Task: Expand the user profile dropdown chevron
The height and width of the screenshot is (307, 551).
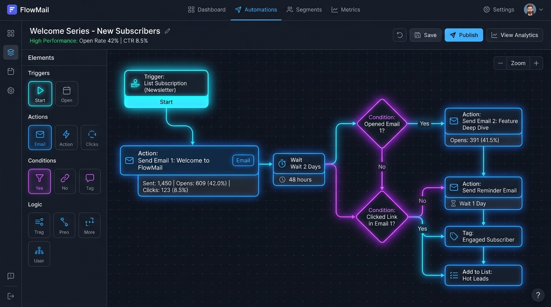Action: 541,10
